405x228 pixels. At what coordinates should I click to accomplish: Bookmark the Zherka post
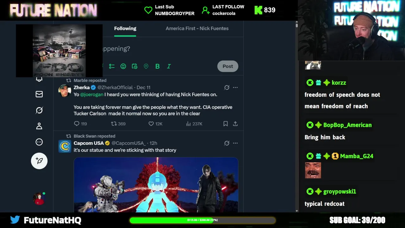click(226, 124)
